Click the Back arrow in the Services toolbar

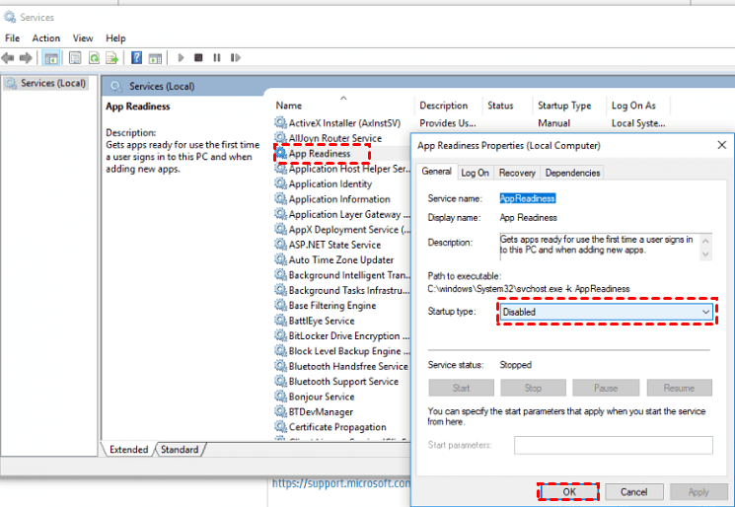(8, 57)
